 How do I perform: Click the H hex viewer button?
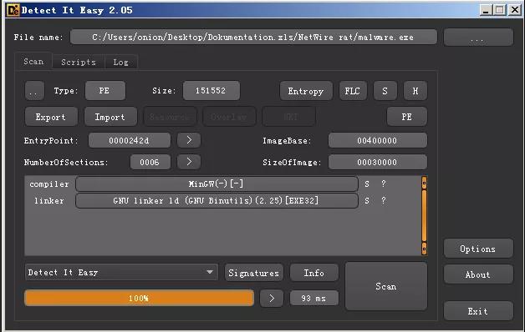click(415, 91)
